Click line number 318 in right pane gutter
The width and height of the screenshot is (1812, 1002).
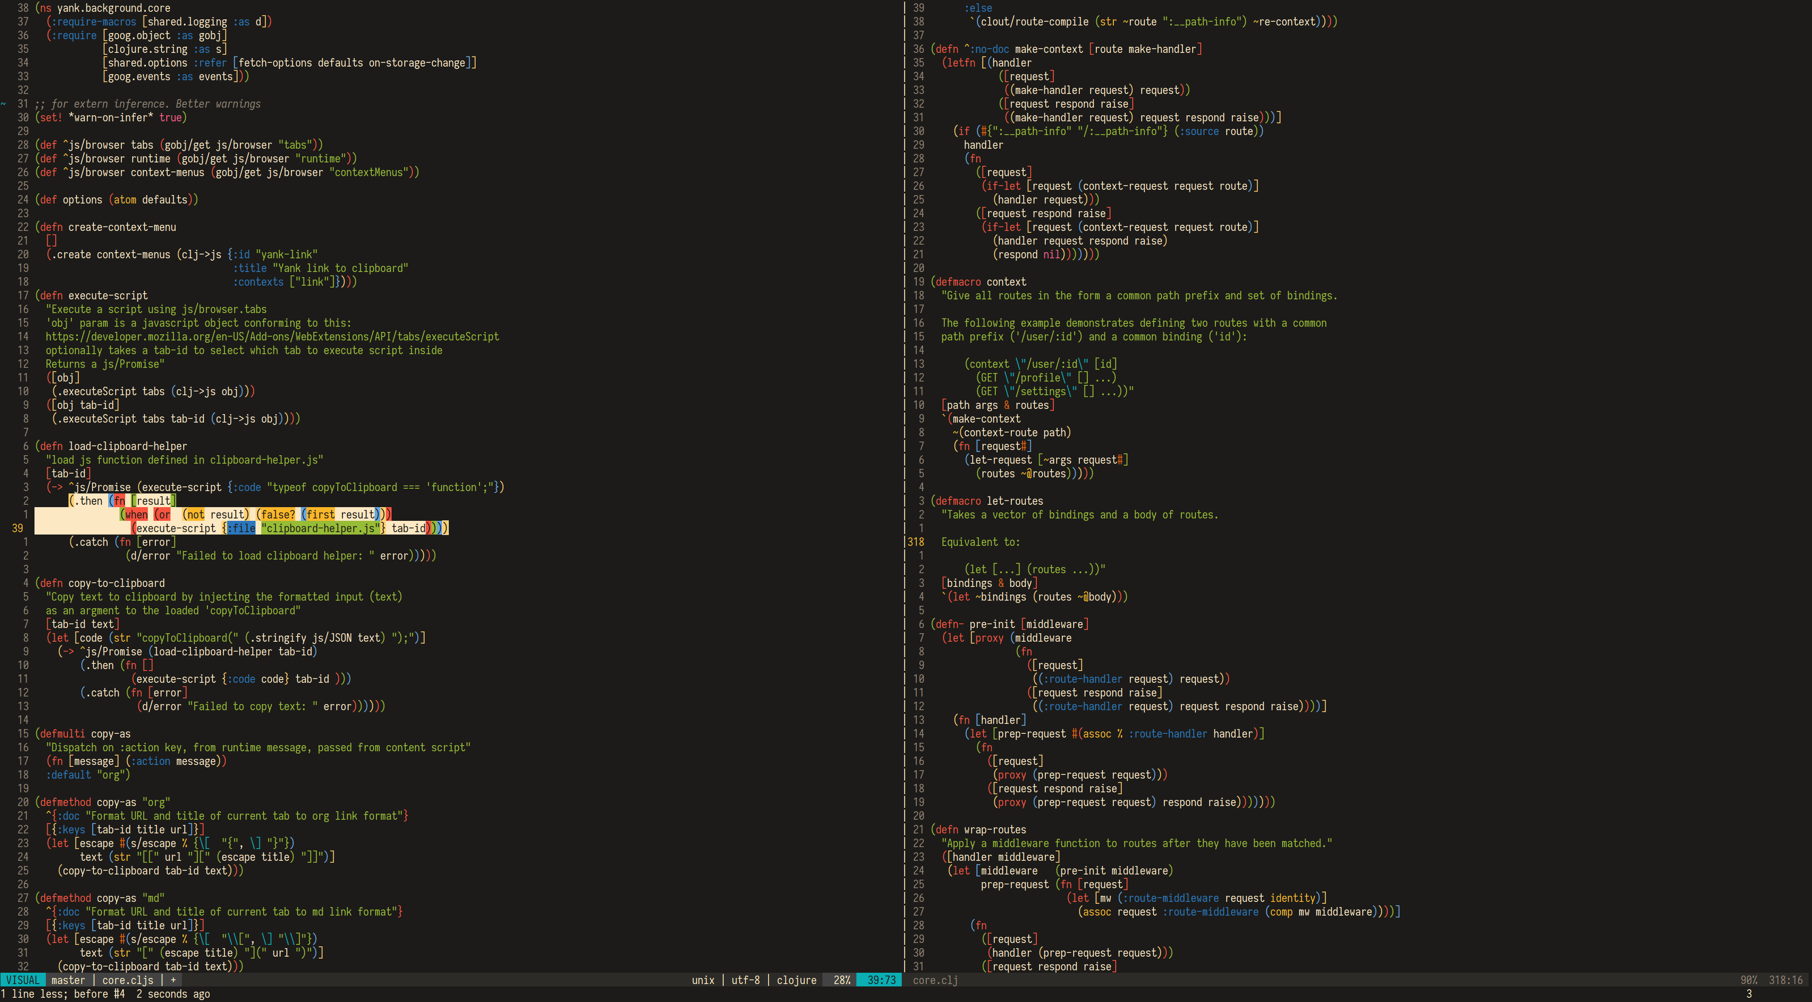click(916, 542)
